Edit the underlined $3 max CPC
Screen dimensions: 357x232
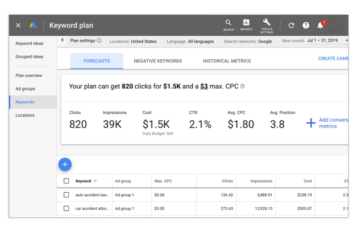point(204,86)
